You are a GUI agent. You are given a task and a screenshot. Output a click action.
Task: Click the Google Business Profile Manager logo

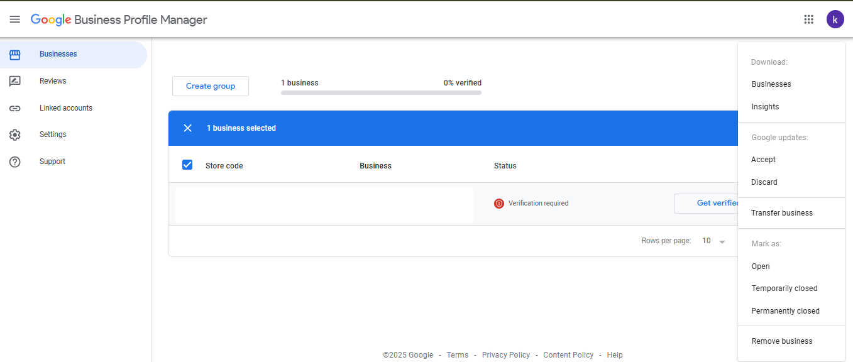coord(119,19)
